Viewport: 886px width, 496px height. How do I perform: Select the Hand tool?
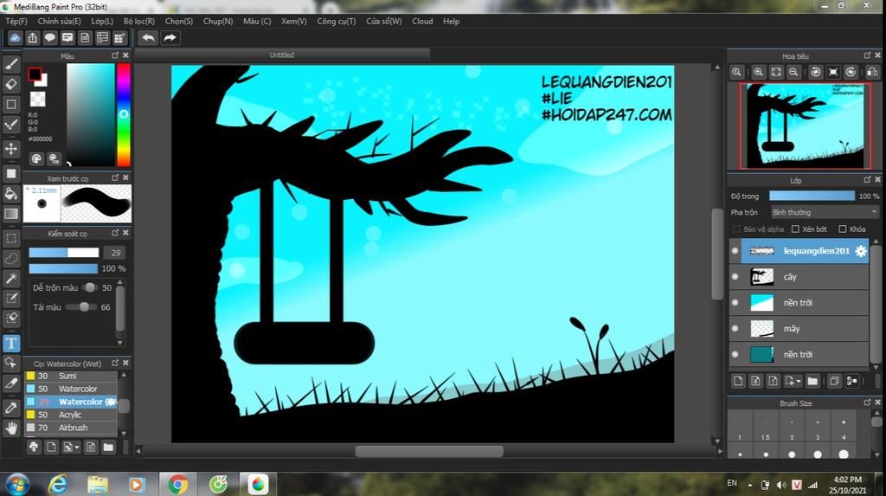(11, 428)
